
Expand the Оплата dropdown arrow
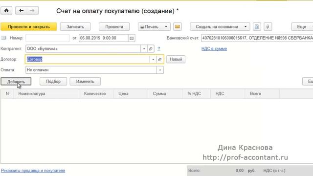(160, 70)
